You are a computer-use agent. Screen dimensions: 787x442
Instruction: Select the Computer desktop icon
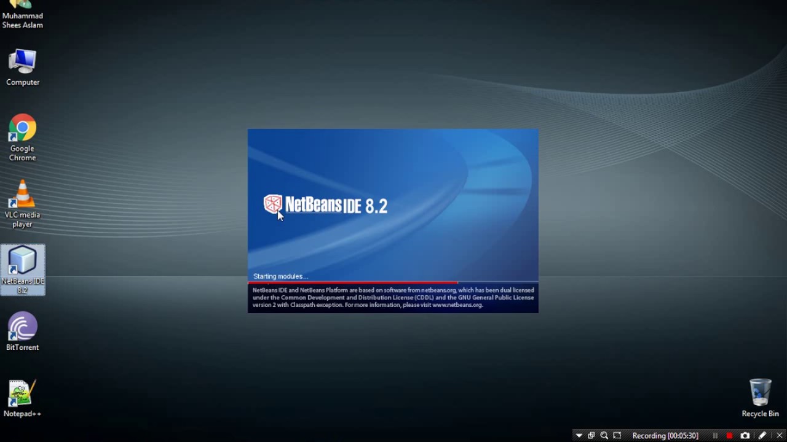(x=23, y=68)
